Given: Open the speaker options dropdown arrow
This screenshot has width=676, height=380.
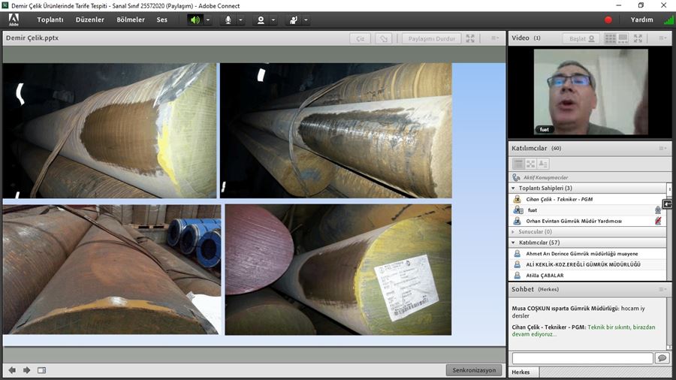Looking at the screenshot, I should click(208, 20).
